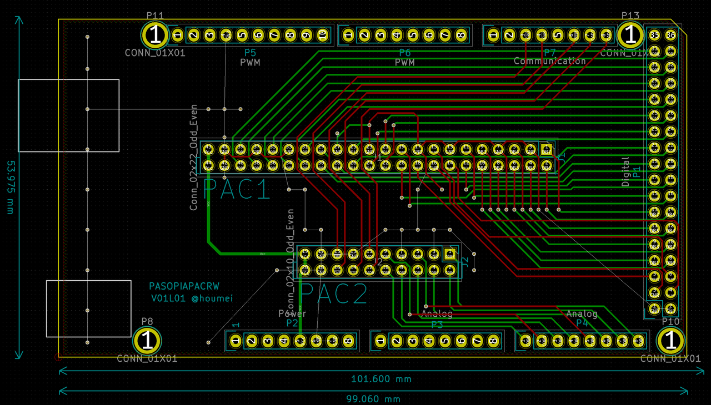The width and height of the screenshot is (711, 405).
Task: Click the PWM label under P5
Action: (251, 63)
